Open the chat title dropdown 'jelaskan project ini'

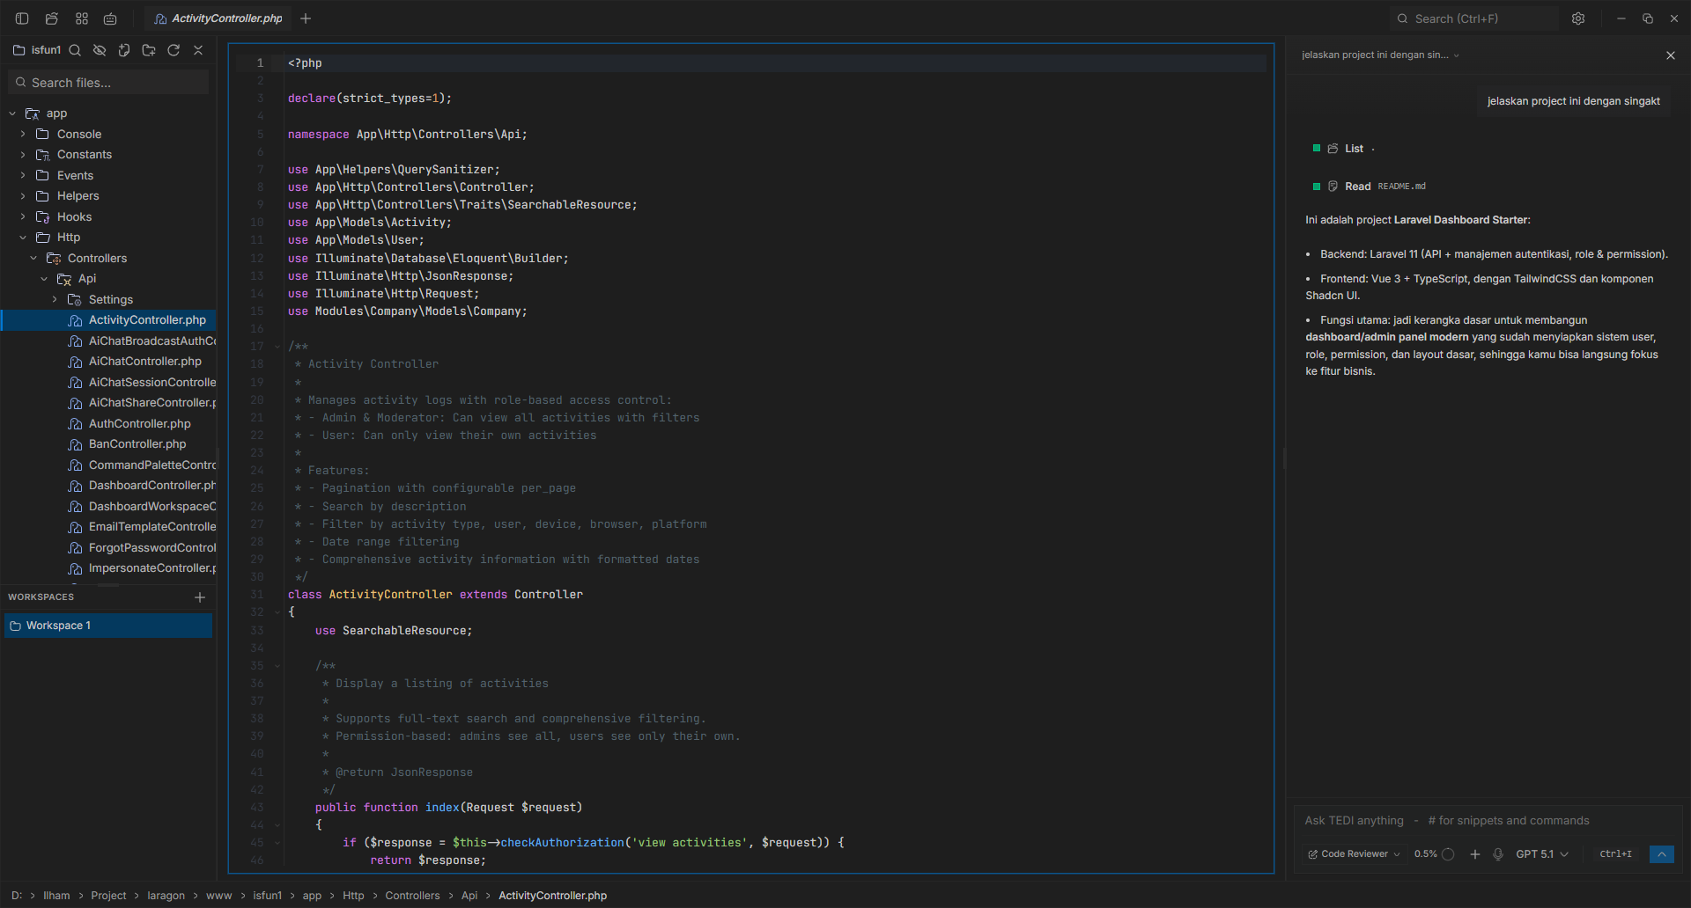pos(1380,55)
